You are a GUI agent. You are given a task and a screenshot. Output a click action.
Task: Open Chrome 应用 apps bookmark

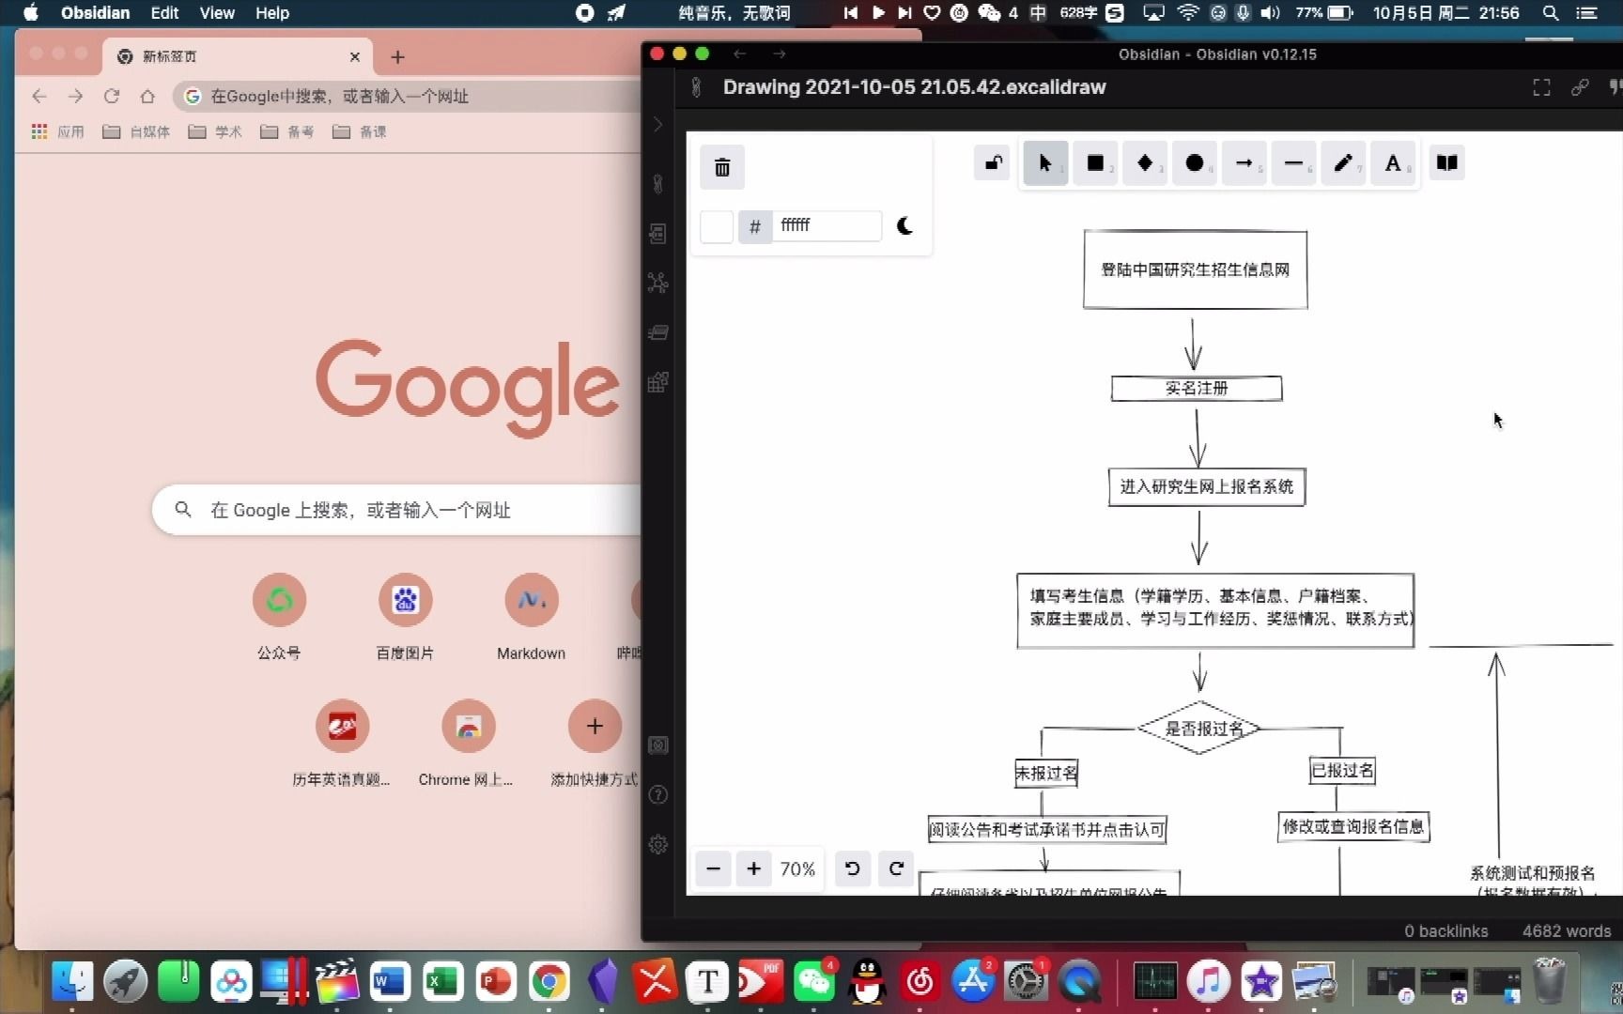(x=57, y=131)
